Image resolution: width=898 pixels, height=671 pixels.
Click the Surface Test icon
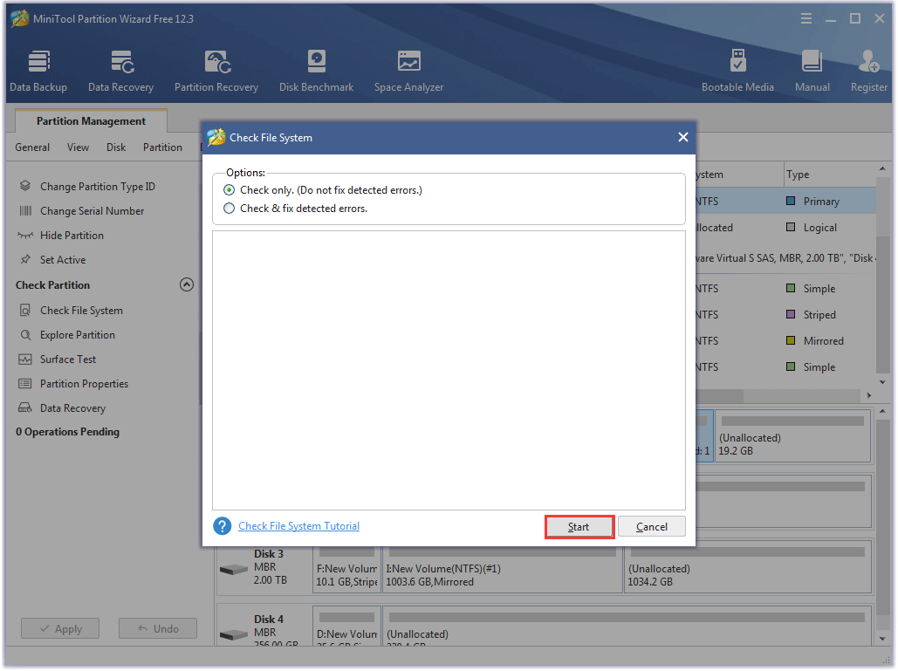click(x=25, y=359)
